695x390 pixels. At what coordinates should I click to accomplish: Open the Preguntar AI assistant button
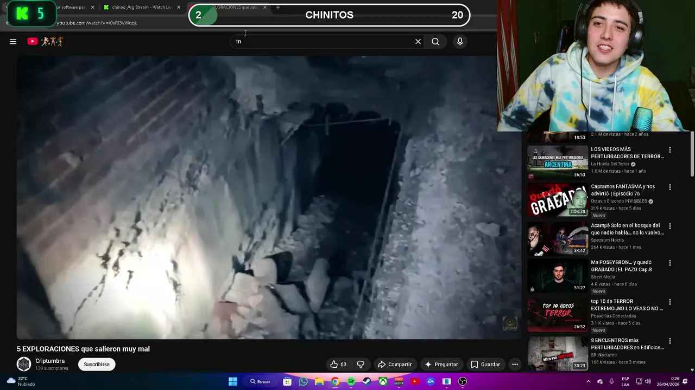coord(441,365)
